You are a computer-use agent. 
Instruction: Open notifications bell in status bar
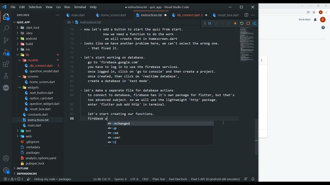tap(253, 179)
